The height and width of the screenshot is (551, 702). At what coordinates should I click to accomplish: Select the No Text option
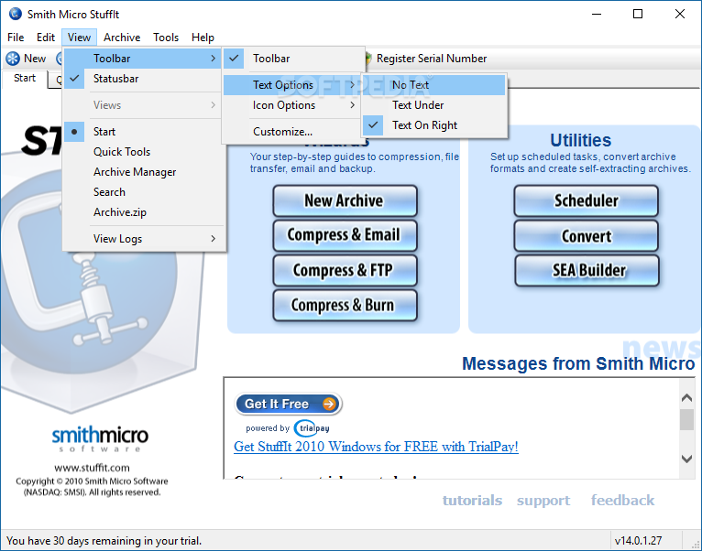433,85
